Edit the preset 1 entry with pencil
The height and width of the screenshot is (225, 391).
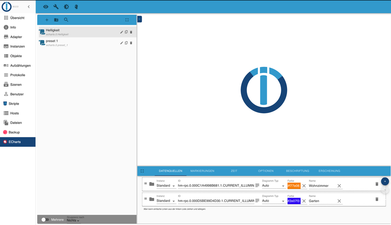click(122, 43)
